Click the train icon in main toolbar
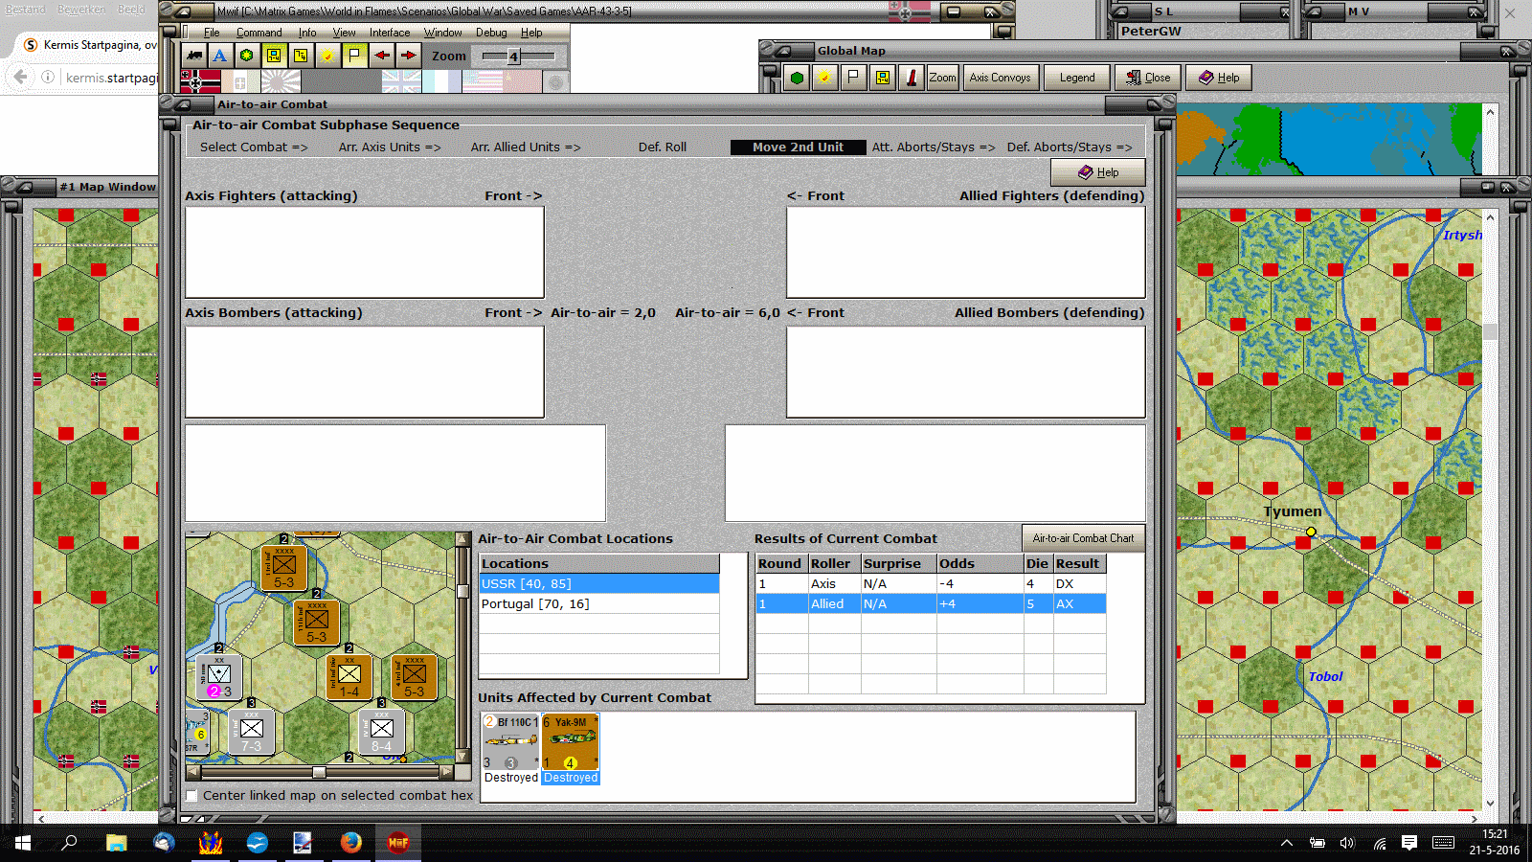The height and width of the screenshot is (862, 1532). click(x=193, y=56)
